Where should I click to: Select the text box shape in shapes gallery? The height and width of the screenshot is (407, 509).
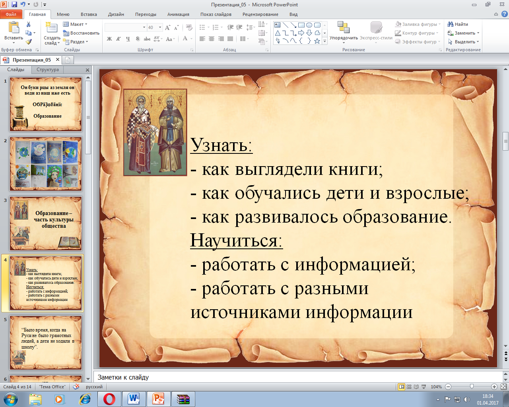pyautogui.click(x=278, y=25)
